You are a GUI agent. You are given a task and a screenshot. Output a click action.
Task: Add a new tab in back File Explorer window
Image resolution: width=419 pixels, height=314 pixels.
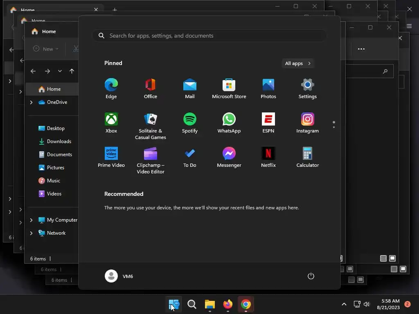pos(115,10)
